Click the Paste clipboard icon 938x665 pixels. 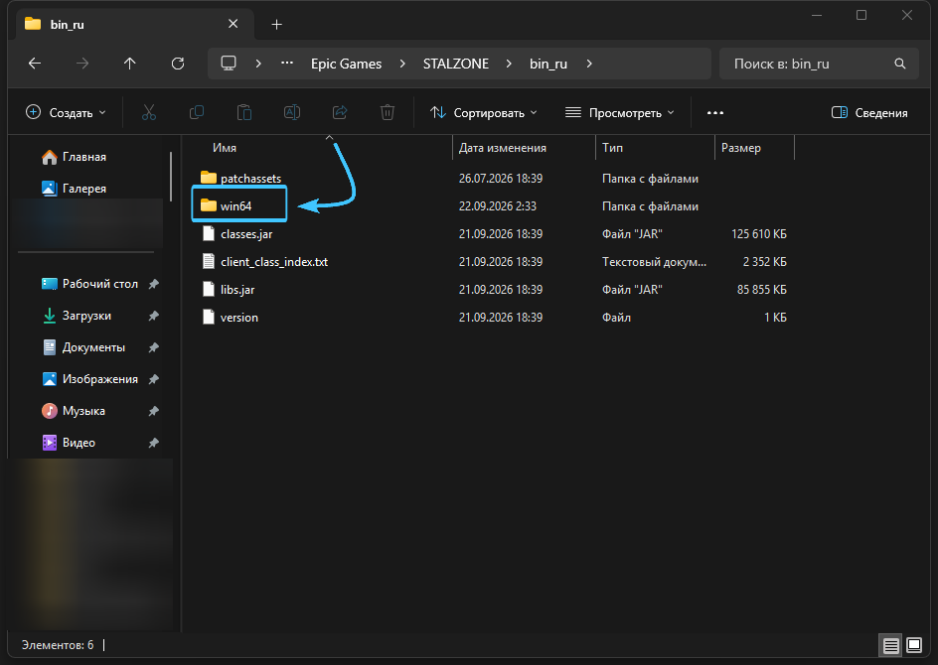pyautogui.click(x=244, y=112)
